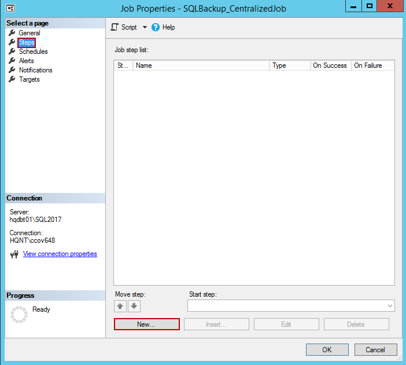The image size is (406, 365).
Task: Confirm with the OK button
Action: [327, 350]
